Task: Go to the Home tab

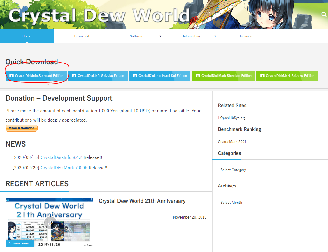Action: tap(27, 36)
